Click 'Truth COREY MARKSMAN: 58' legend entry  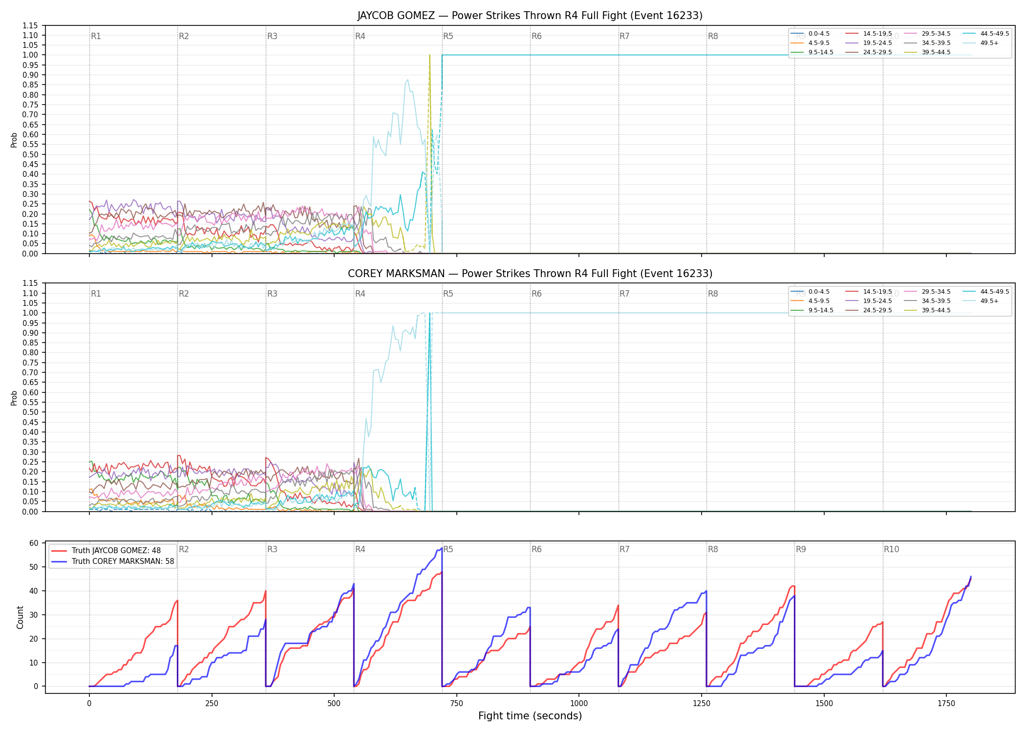(112, 561)
